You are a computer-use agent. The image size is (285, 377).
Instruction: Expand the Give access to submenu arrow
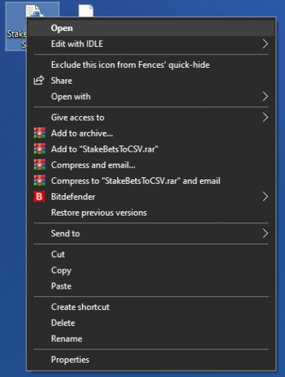pos(265,118)
